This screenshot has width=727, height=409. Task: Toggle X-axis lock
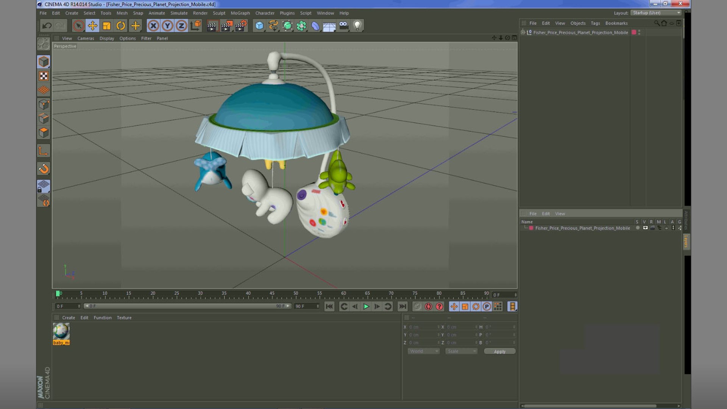click(153, 26)
